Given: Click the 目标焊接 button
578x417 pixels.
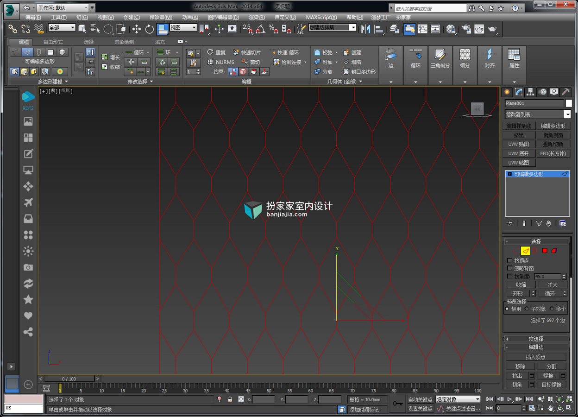Looking at the screenshot, I should coord(552,385).
